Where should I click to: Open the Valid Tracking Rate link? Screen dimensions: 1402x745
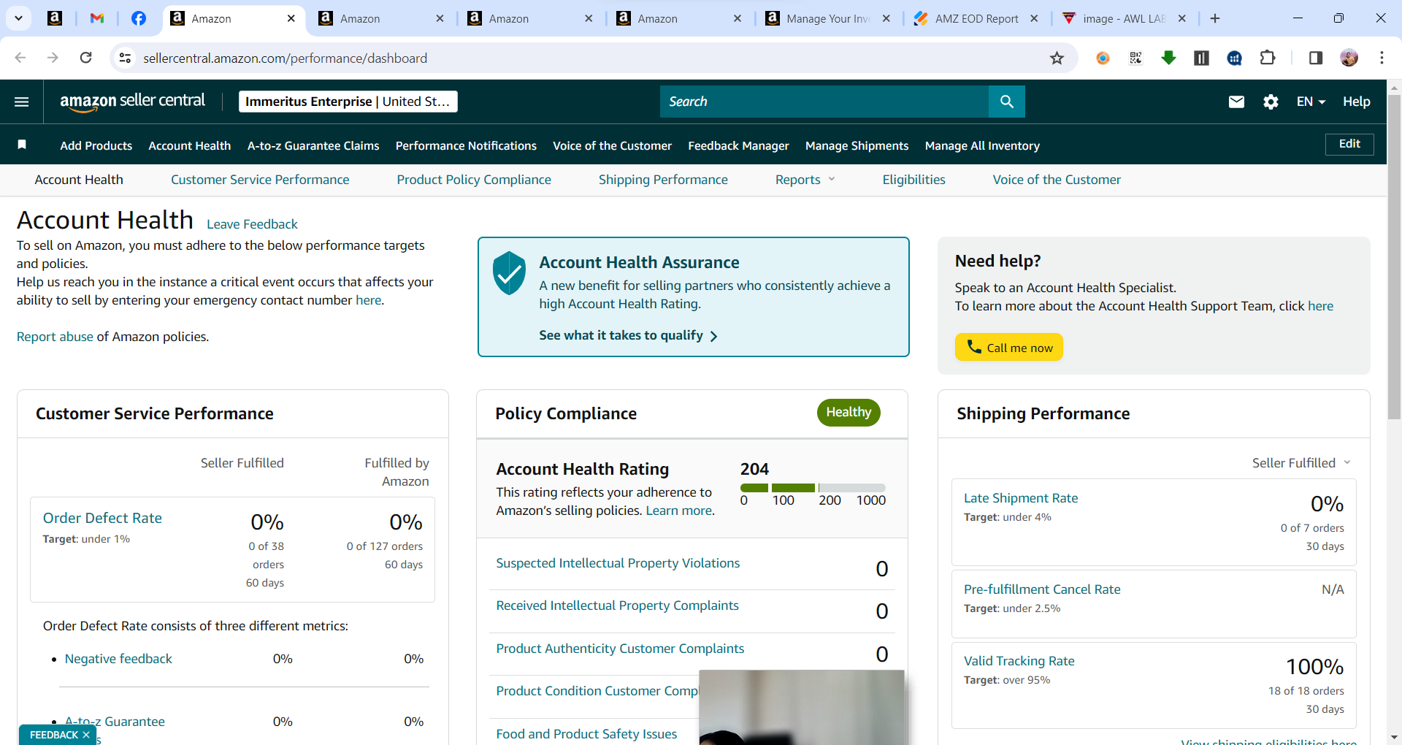[1019, 661]
